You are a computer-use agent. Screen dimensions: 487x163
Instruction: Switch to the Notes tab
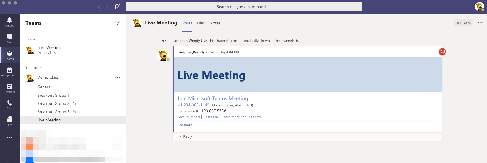pyautogui.click(x=215, y=23)
